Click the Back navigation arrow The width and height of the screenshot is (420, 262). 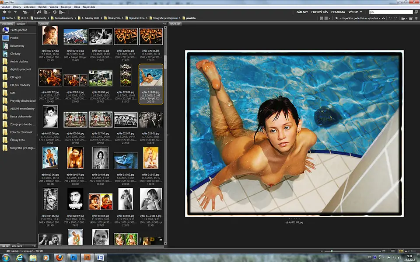[3, 12]
